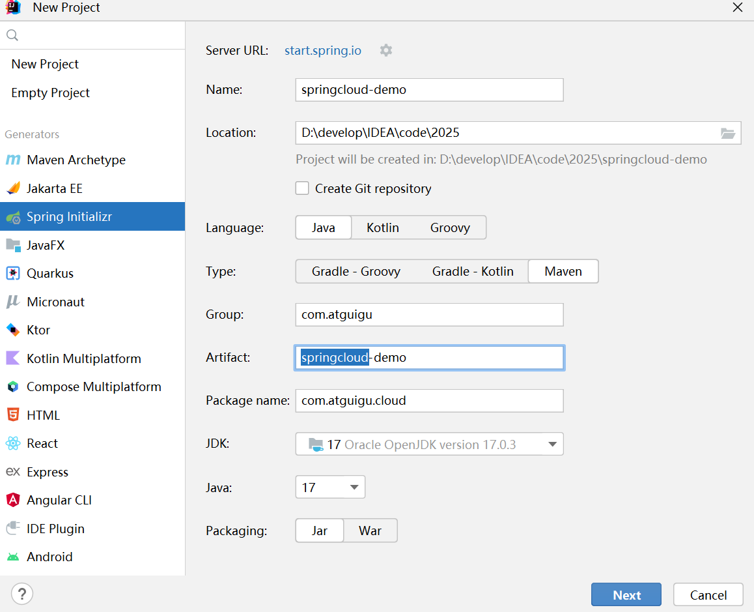Click the Name input field

click(x=429, y=89)
